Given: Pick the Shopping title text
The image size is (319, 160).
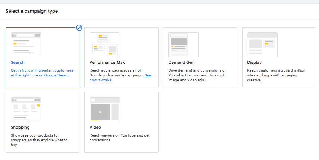Looking at the screenshot, I should [20, 127].
